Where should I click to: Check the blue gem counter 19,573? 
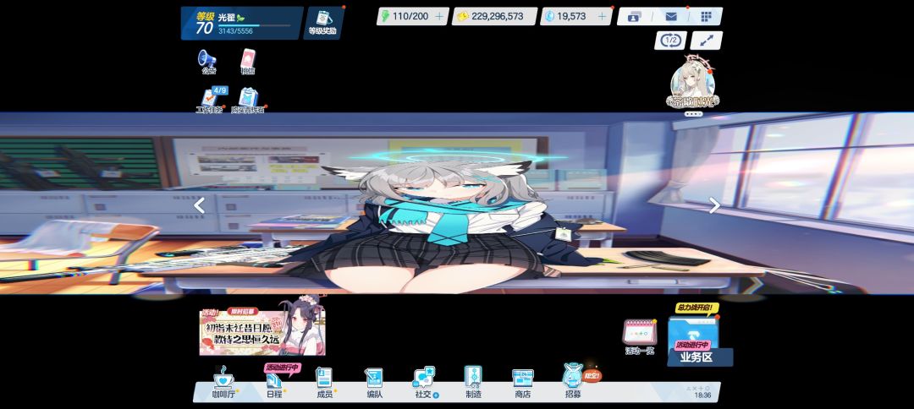[576, 16]
